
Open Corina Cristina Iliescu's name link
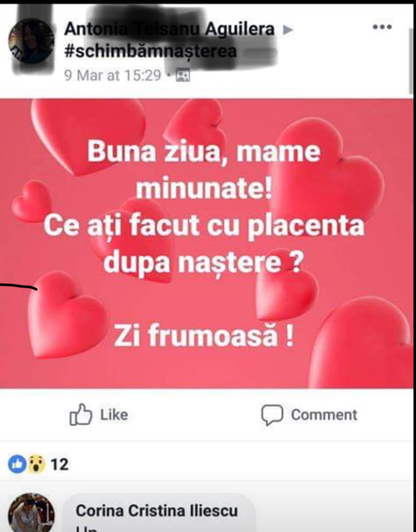point(157,511)
